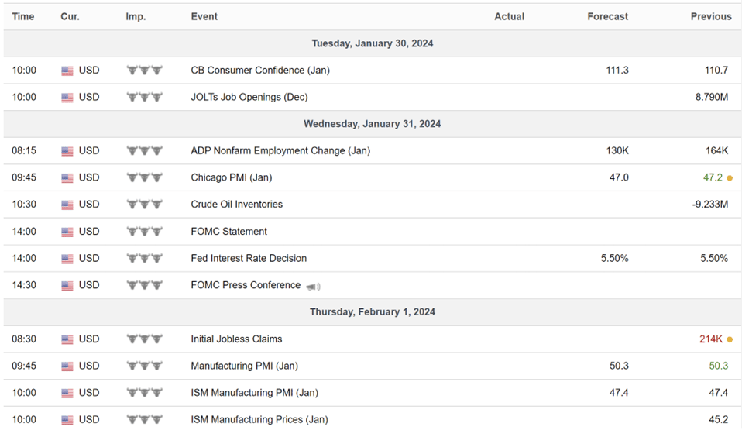Image resolution: width=742 pixels, height=437 pixels.
Task: Click the Time column header
Action: click(x=23, y=16)
